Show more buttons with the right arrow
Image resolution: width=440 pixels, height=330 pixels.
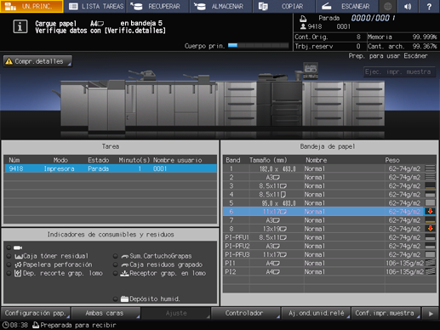click(x=431, y=314)
